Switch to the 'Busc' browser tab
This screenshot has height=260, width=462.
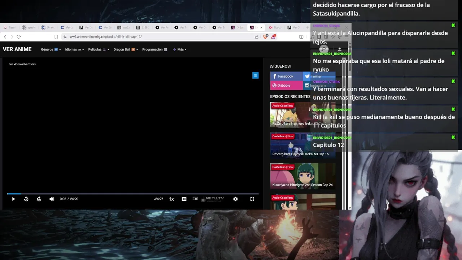(275, 27)
